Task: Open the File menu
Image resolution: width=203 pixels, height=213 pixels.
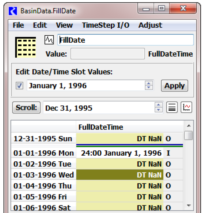Action: [x=18, y=25]
